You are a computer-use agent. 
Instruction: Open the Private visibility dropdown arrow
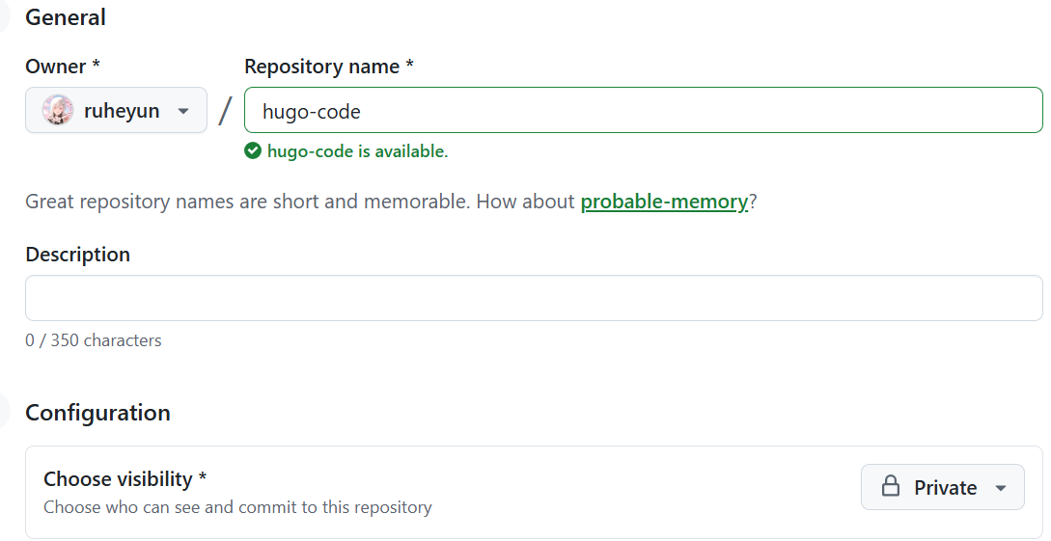point(1001,488)
